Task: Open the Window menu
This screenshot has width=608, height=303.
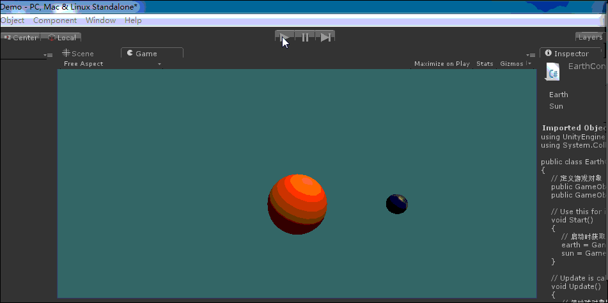Action: click(101, 20)
